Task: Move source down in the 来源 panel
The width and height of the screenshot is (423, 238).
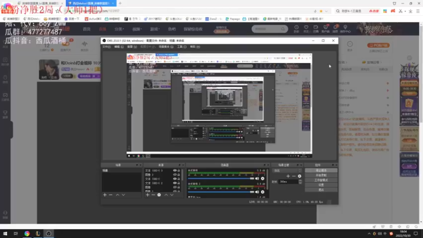Action: coord(172,195)
